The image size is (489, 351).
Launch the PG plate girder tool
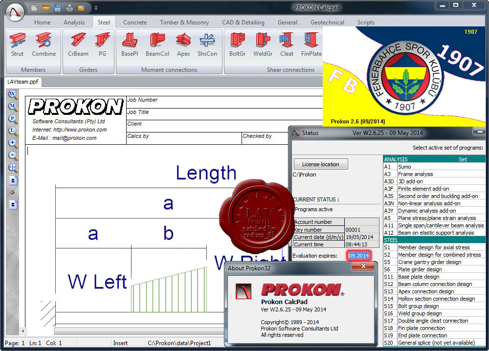tap(102, 45)
